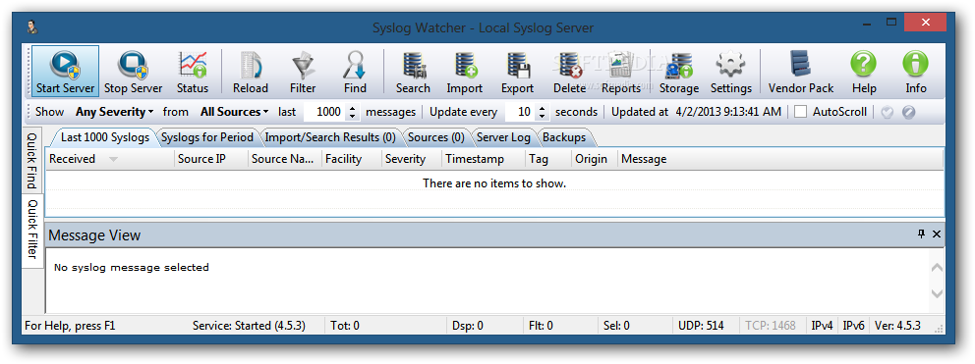This screenshot has height=364, width=975.
Task: Sort by the Severity column header
Action: pos(411,159)
